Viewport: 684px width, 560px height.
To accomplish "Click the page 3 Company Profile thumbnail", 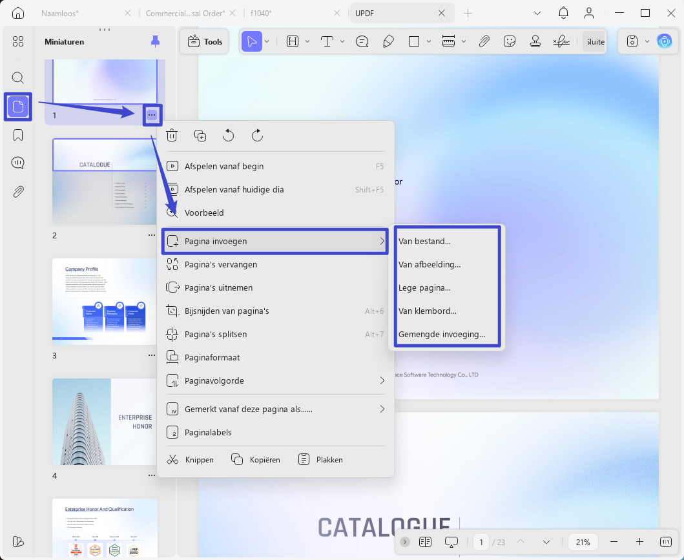I will click(x=105, y=302).
